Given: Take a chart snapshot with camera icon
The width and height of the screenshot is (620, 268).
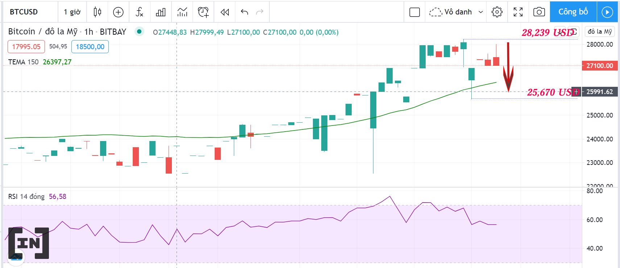Looking at the screenshot, I should (x=539, y=12).
